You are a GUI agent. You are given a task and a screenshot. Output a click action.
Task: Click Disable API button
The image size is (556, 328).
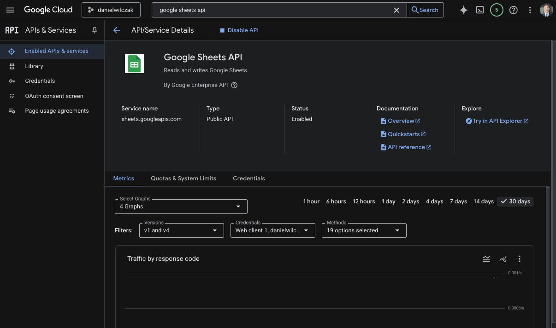[x=239, y=30]
